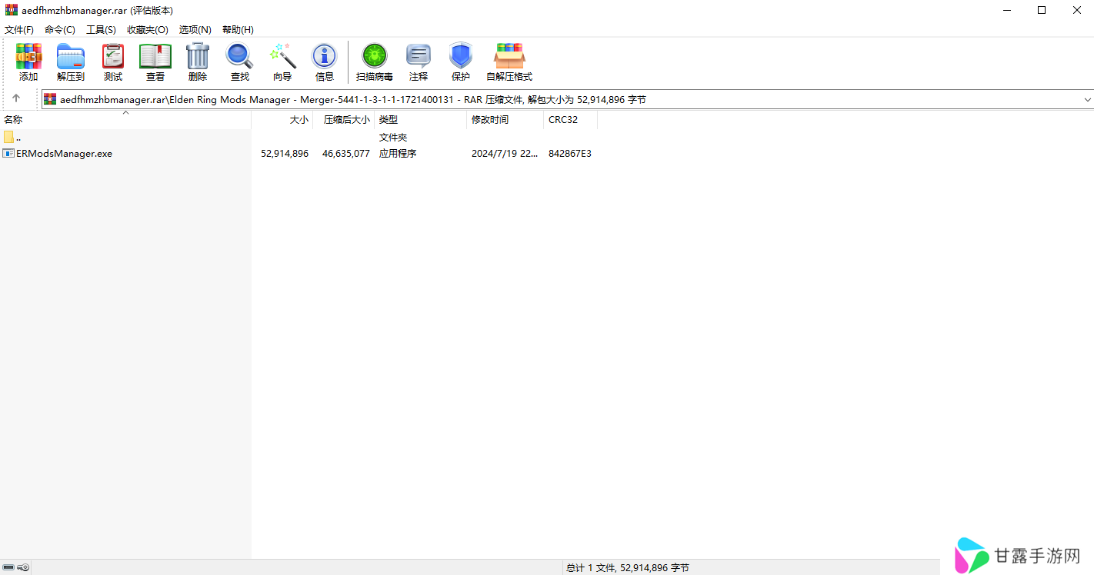Select ERModsManager.exe file row
This screenshot has height=575, width=1094.
click(125, 153)
